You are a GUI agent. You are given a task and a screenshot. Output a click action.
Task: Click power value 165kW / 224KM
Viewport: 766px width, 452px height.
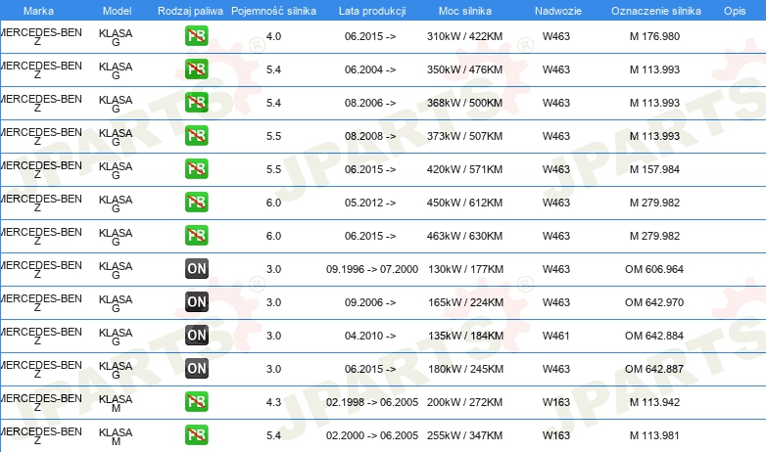tap(465, 302)
